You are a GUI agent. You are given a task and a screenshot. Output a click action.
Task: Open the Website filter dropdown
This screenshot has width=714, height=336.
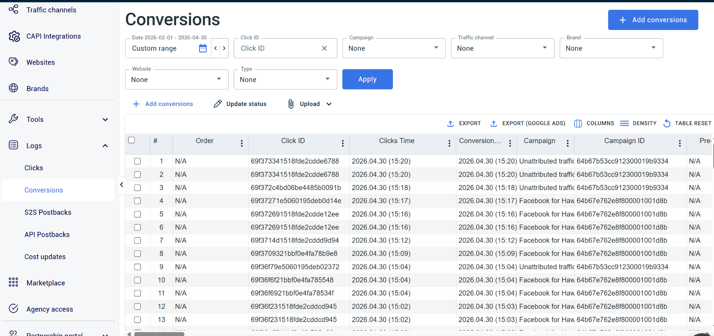point(177,79)
